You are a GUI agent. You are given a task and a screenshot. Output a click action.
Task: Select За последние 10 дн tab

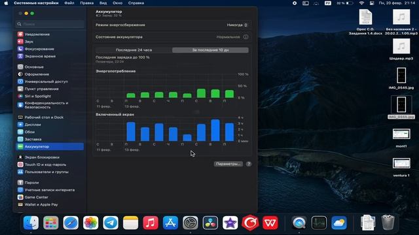click(x=210, y=50)
